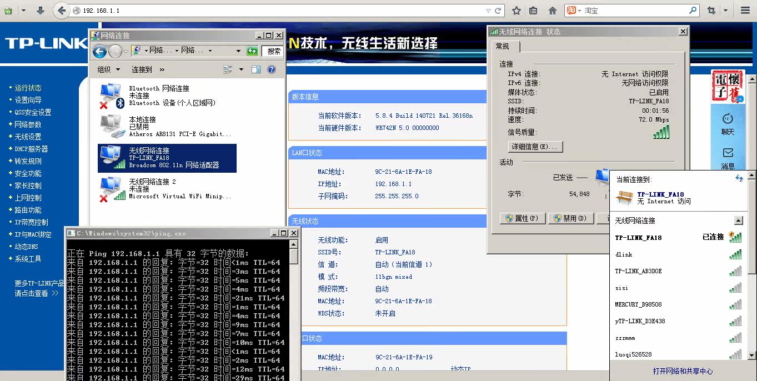Viewport: 757px width, 381px height.
Task: Select connected TP-LINK_FA18 entry in wifi list
Action: (678, 237)
